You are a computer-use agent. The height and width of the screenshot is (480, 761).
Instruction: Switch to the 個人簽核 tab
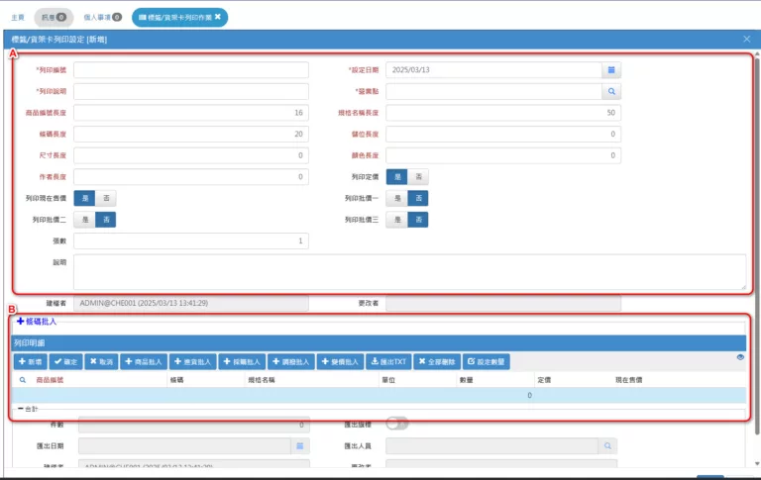point(102,17)
